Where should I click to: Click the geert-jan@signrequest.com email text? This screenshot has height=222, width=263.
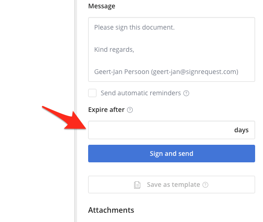point(194,72)
